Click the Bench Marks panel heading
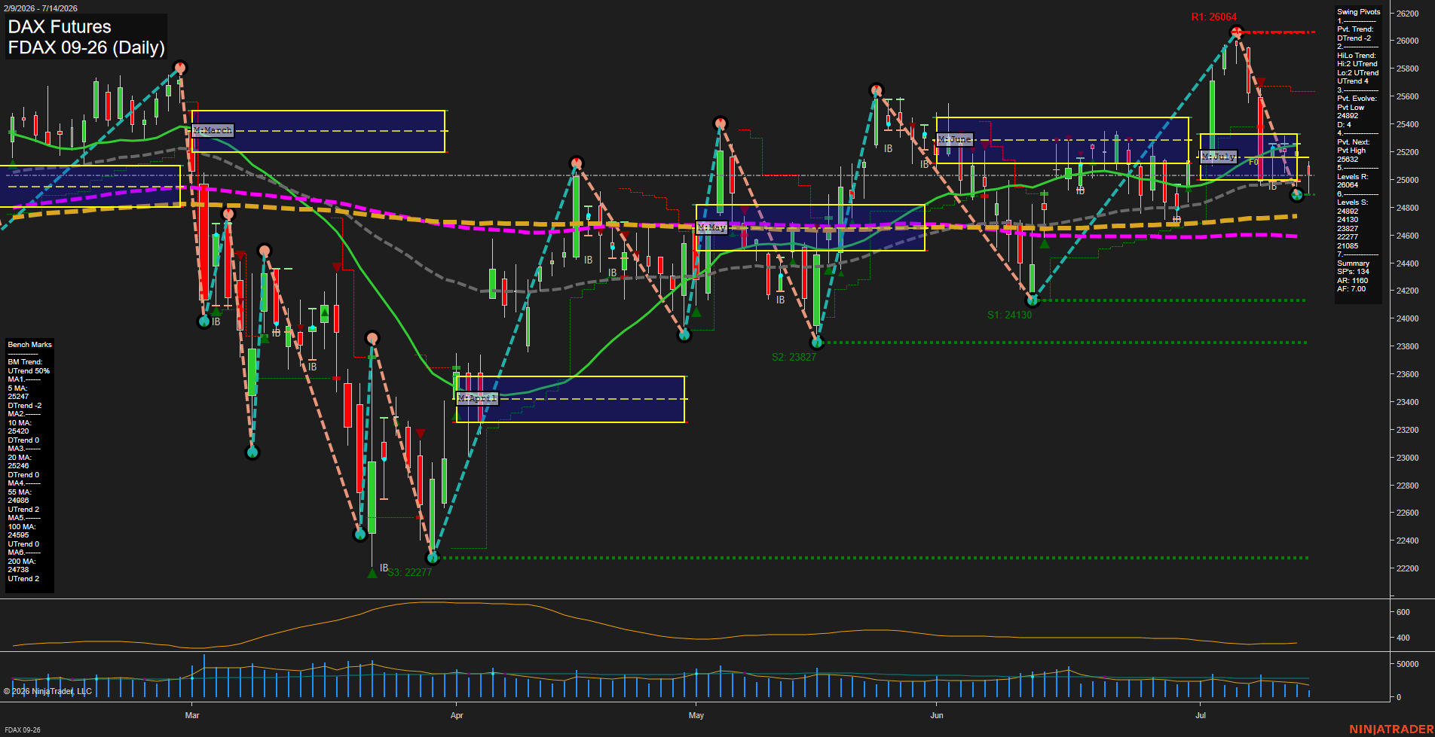 [30, 345]
